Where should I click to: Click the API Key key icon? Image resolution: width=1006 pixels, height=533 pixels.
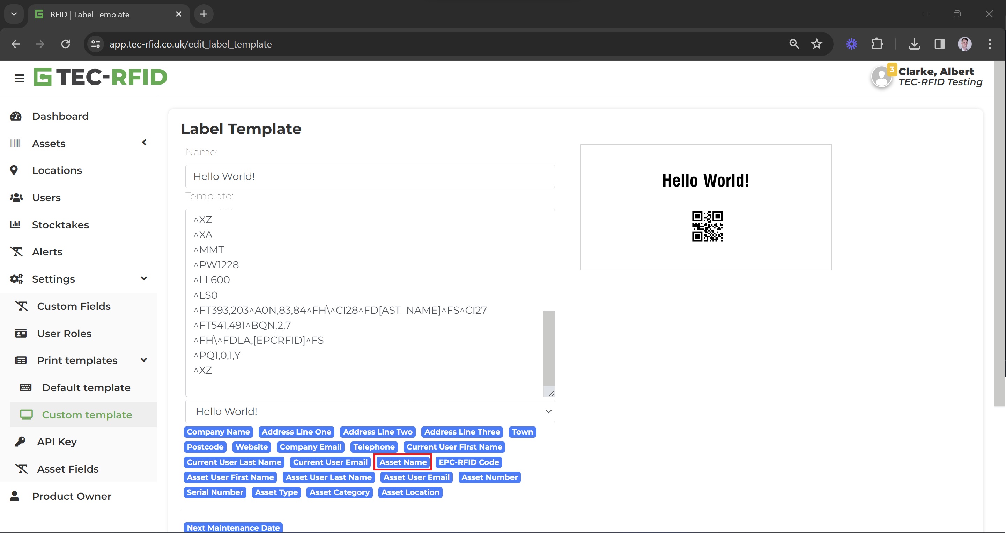click(x=20, y=441)
